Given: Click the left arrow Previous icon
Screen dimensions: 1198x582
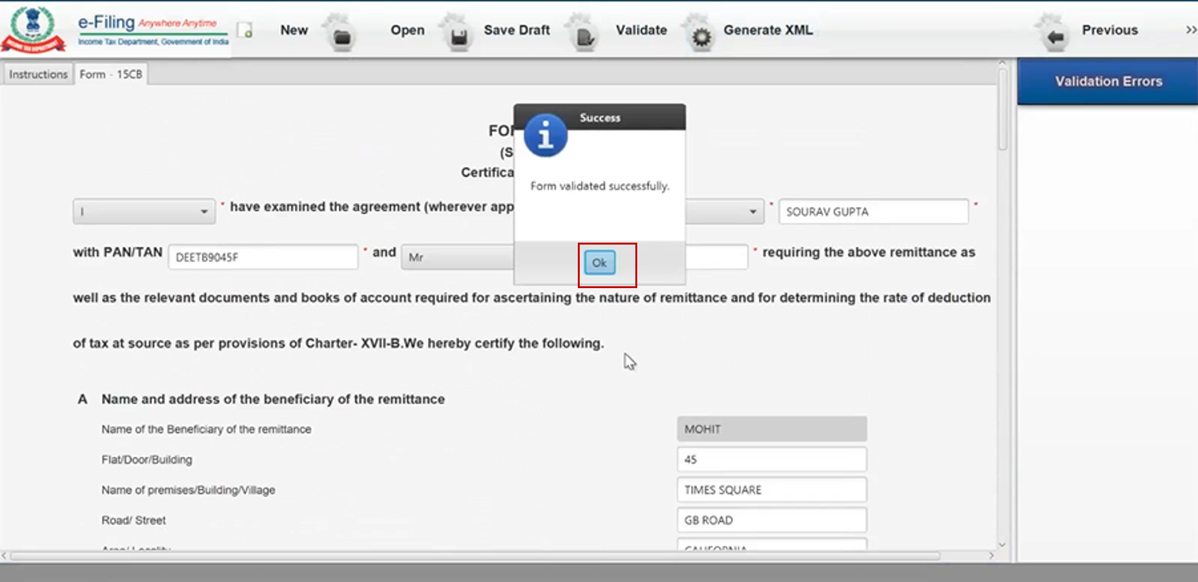Looking at the screenshot, I should click(x=1054, y=37).
